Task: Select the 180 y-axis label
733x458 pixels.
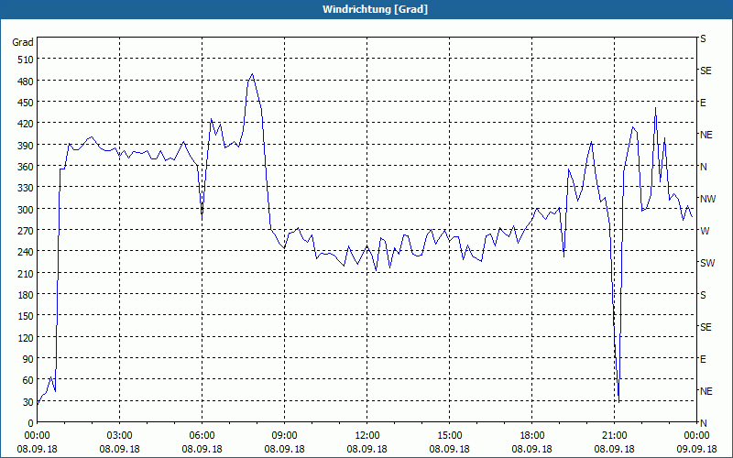Action: pos(26,295)
